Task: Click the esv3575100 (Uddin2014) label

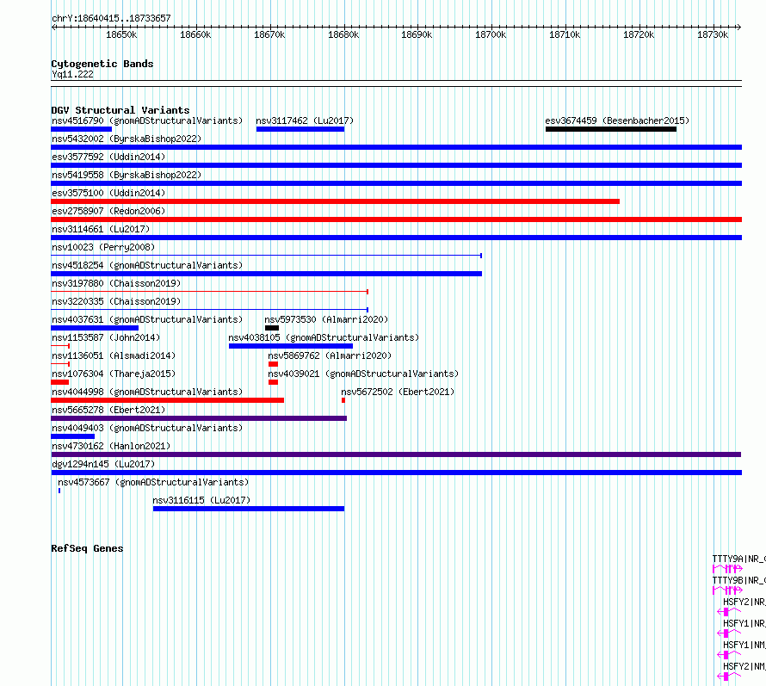Action: (x=108, y=193)
